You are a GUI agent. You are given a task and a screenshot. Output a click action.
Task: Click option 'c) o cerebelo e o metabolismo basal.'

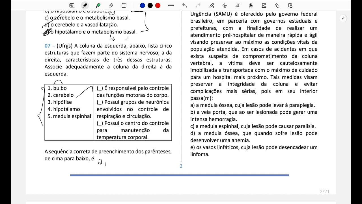pos(87,18)
